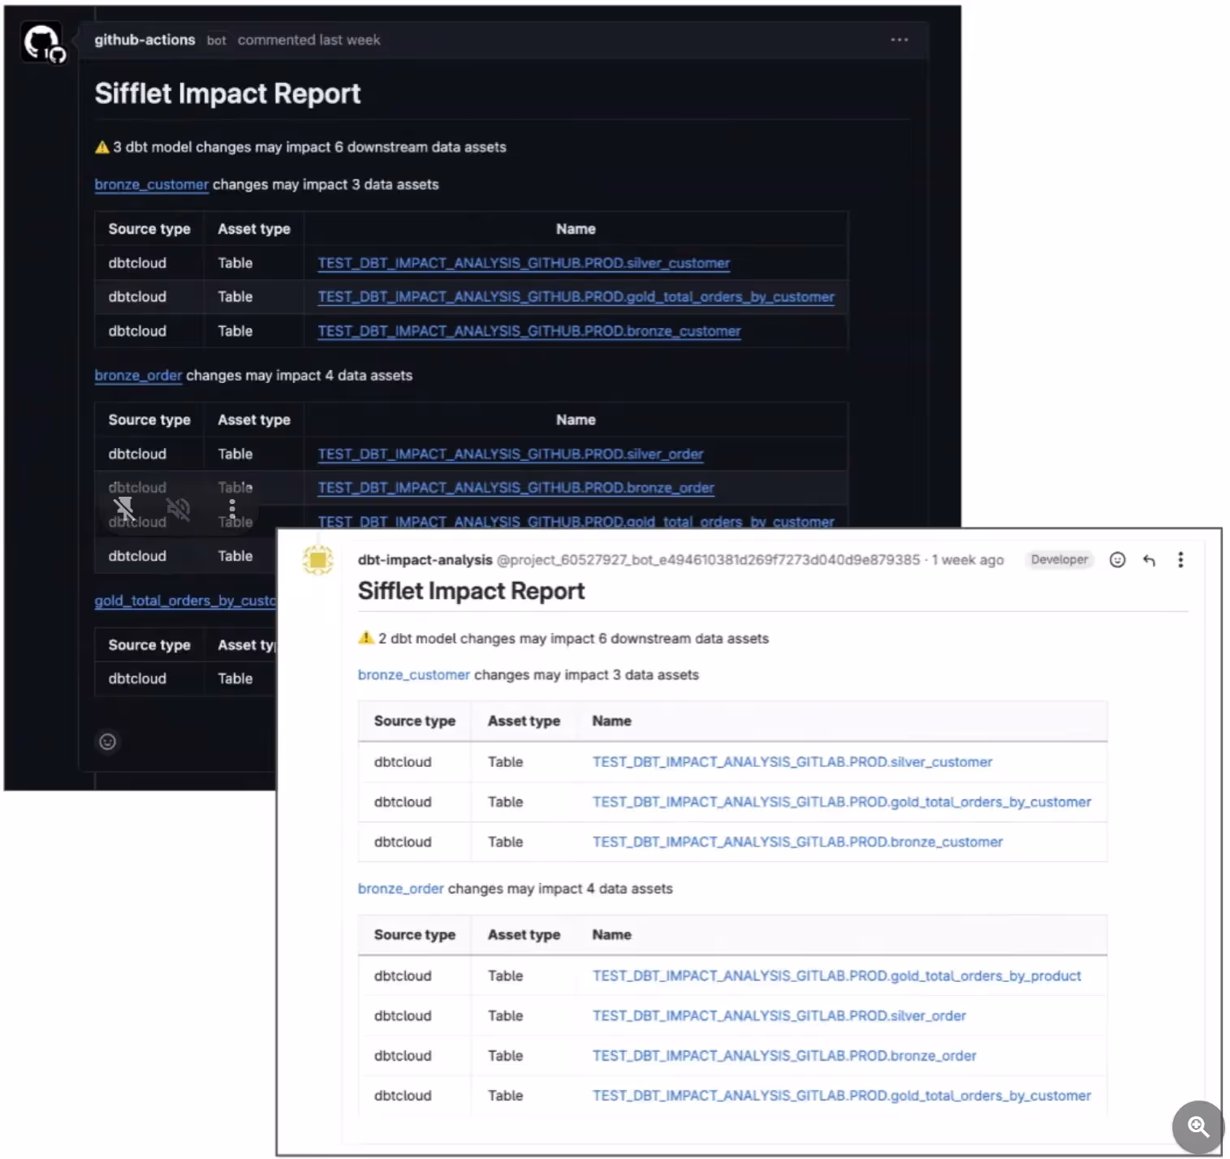
Task: Click Name header in first GitLab table
Action: coord(611,721)
